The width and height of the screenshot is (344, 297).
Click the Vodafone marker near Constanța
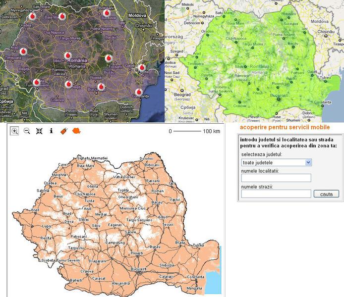139,91
